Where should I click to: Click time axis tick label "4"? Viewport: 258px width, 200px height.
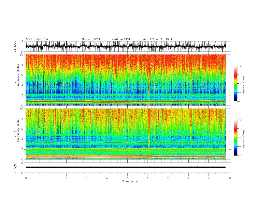pyautogui.click(x=107, y=178)
